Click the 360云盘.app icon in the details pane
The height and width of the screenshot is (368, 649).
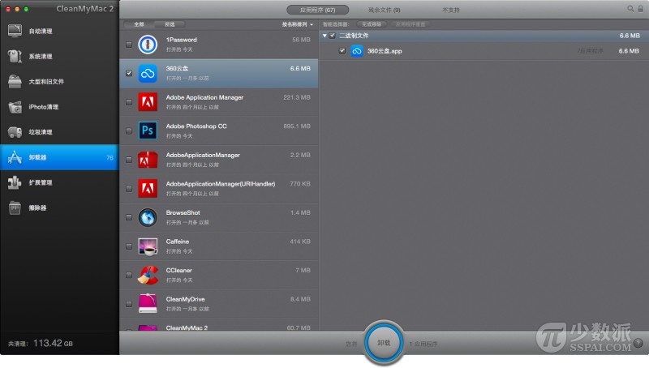pos(357,51)
